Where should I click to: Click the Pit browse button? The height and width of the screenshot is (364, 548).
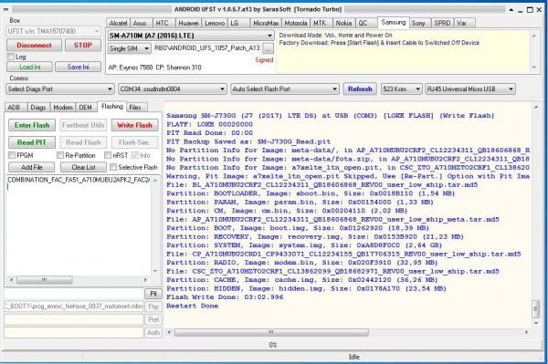(x=153, y=294)
